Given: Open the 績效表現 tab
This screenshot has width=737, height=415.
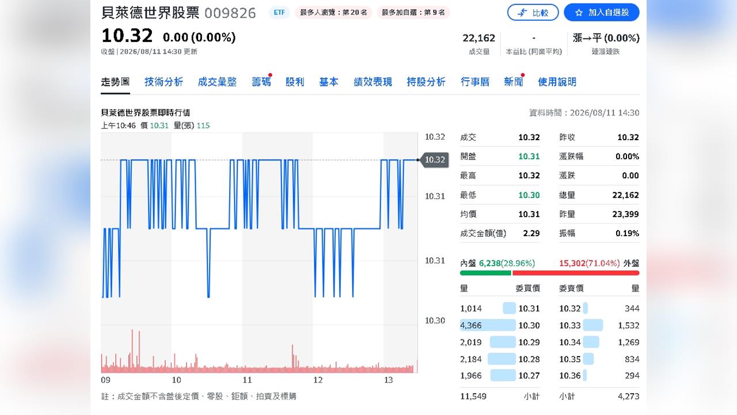Looking at the screenshot, I should (373, 82).
